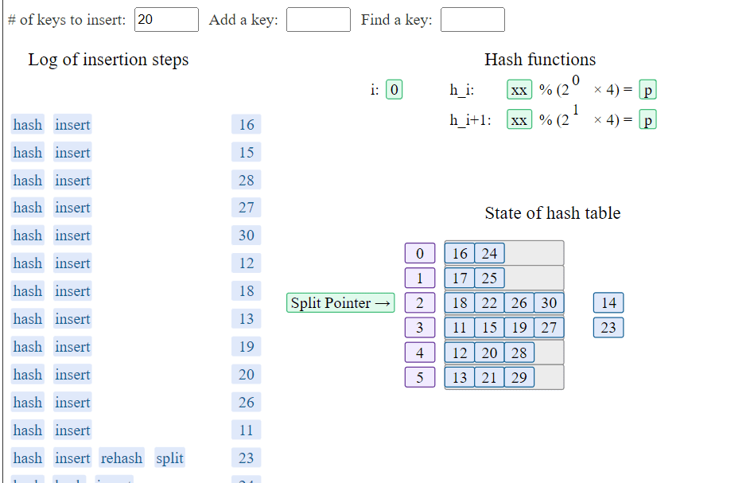The height and width of the screenshot is (483, 754).
Task: Click the rehash step for key 23
Action: (122, 458)
